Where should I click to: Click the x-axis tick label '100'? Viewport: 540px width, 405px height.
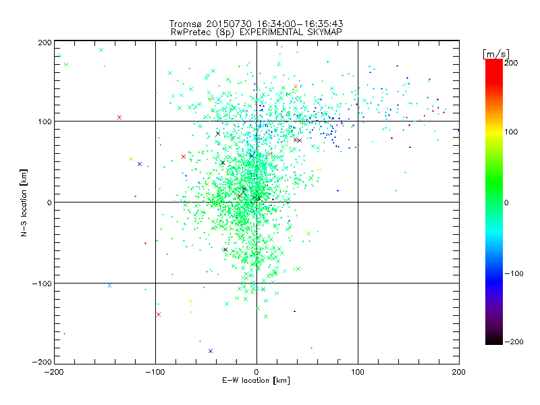click(358, 372)
